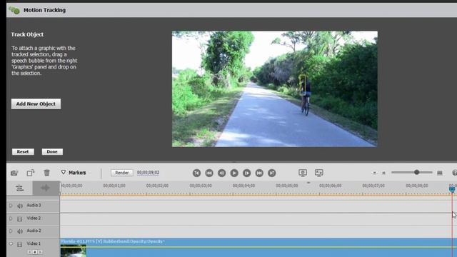457x257 pixels.
Task: Toggle the Video 2 track filmstrip icon
Action: (19, 219)
